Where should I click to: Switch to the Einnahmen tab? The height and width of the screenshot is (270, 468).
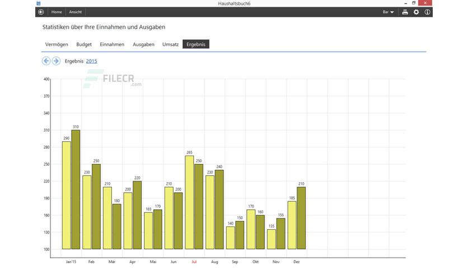(x=112, y=44)
